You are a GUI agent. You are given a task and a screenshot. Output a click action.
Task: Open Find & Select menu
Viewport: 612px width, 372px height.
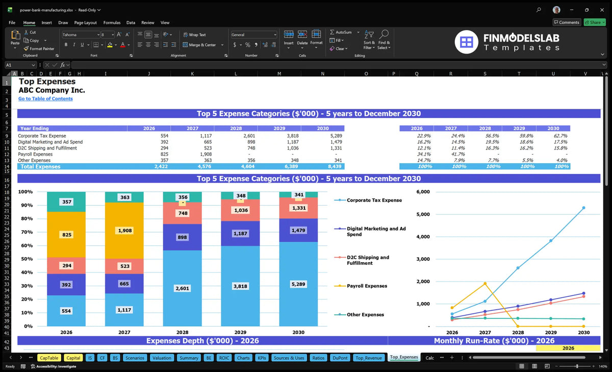(384, 40)
